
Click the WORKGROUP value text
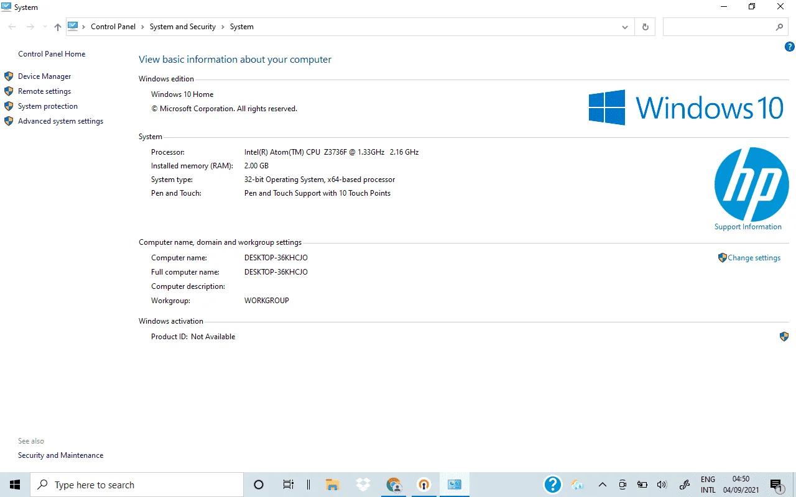point(267,301)
